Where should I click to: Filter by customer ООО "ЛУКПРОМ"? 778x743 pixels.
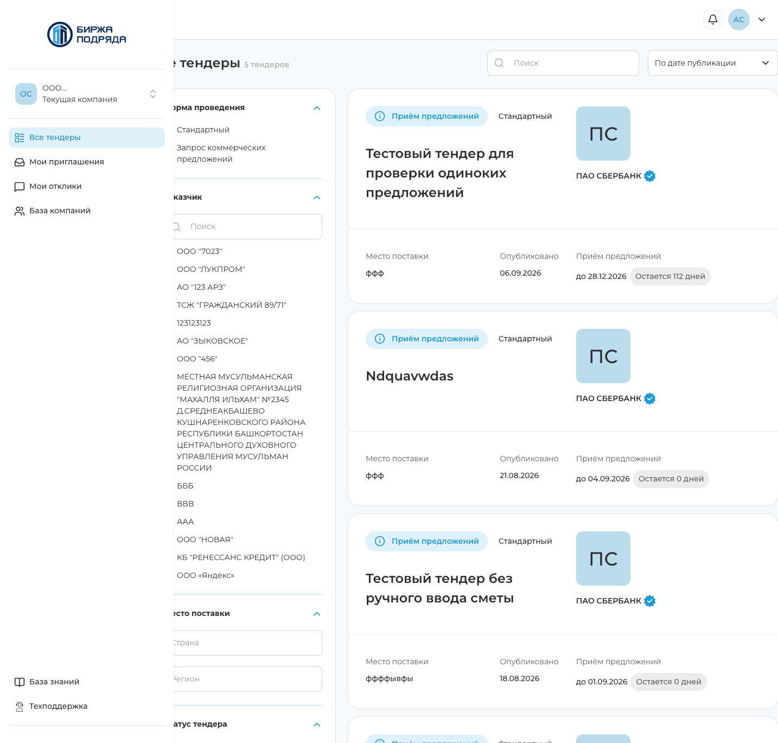[x=211, y=270]
